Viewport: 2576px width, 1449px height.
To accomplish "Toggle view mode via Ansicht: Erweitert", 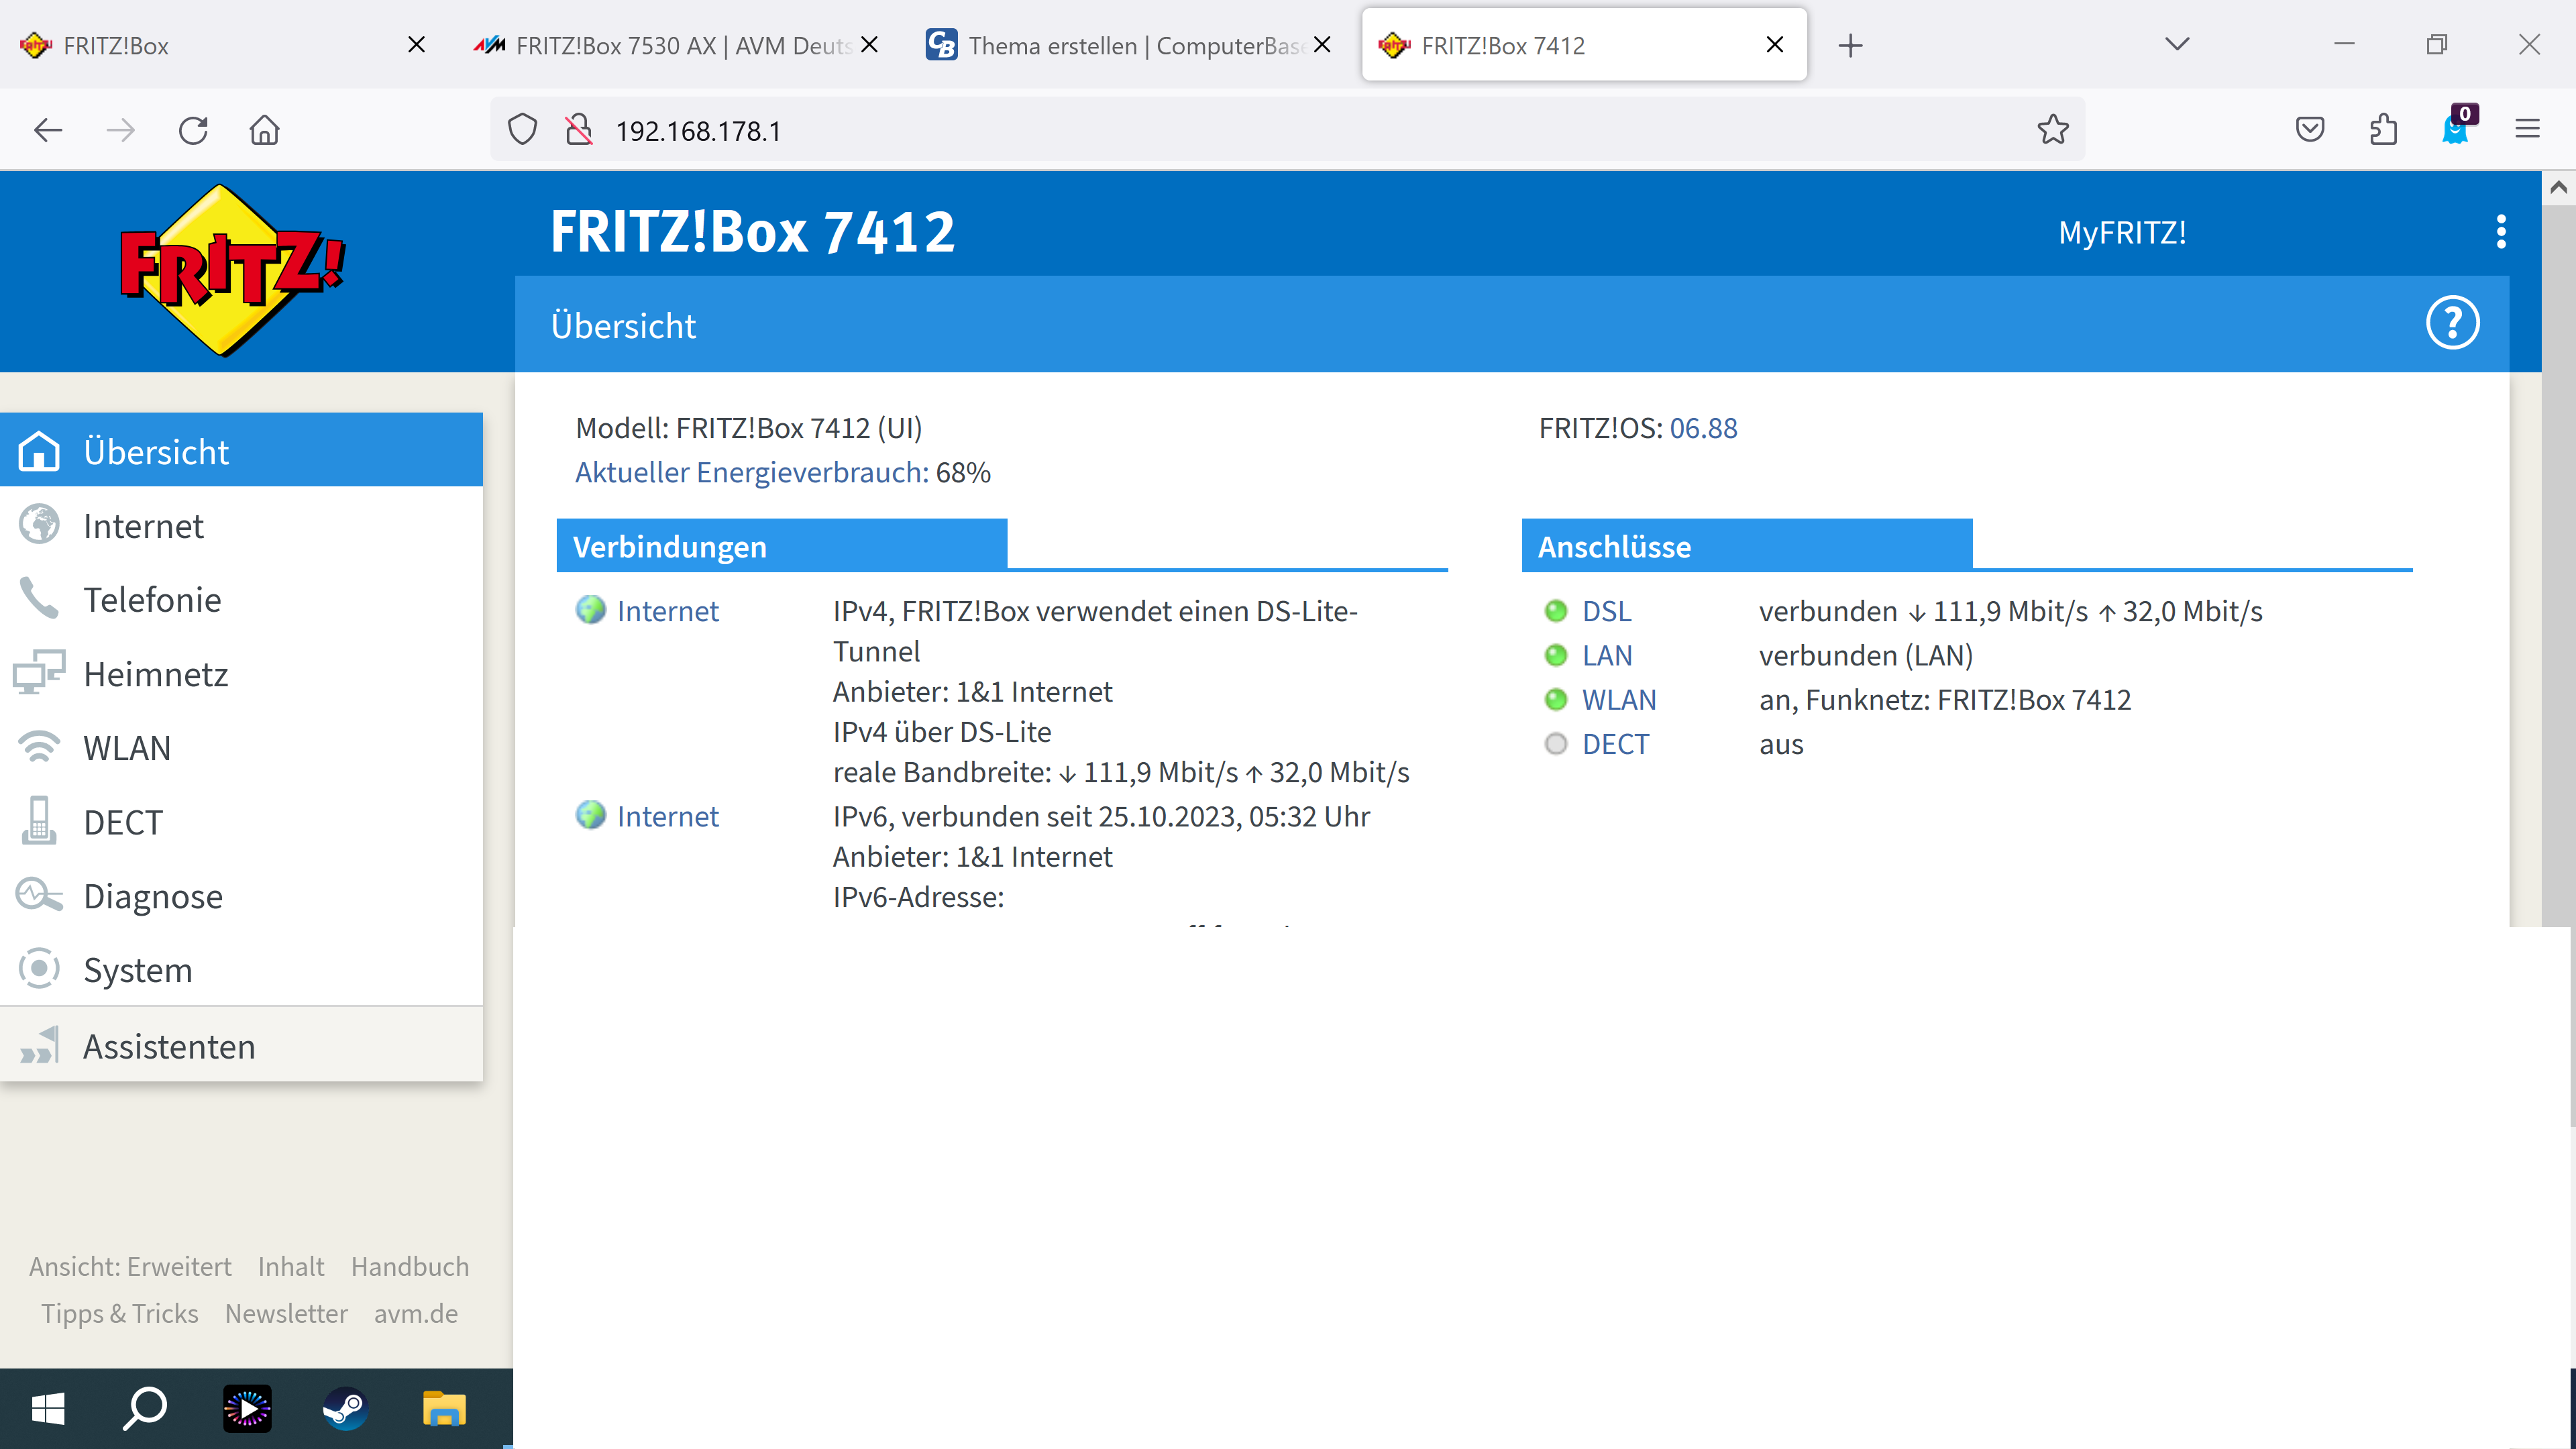I will pos(130,1266).
